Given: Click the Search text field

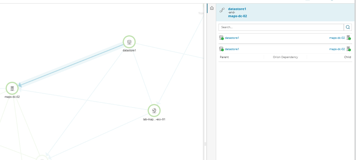Looking at the screenshot, I should click(281, 27).
